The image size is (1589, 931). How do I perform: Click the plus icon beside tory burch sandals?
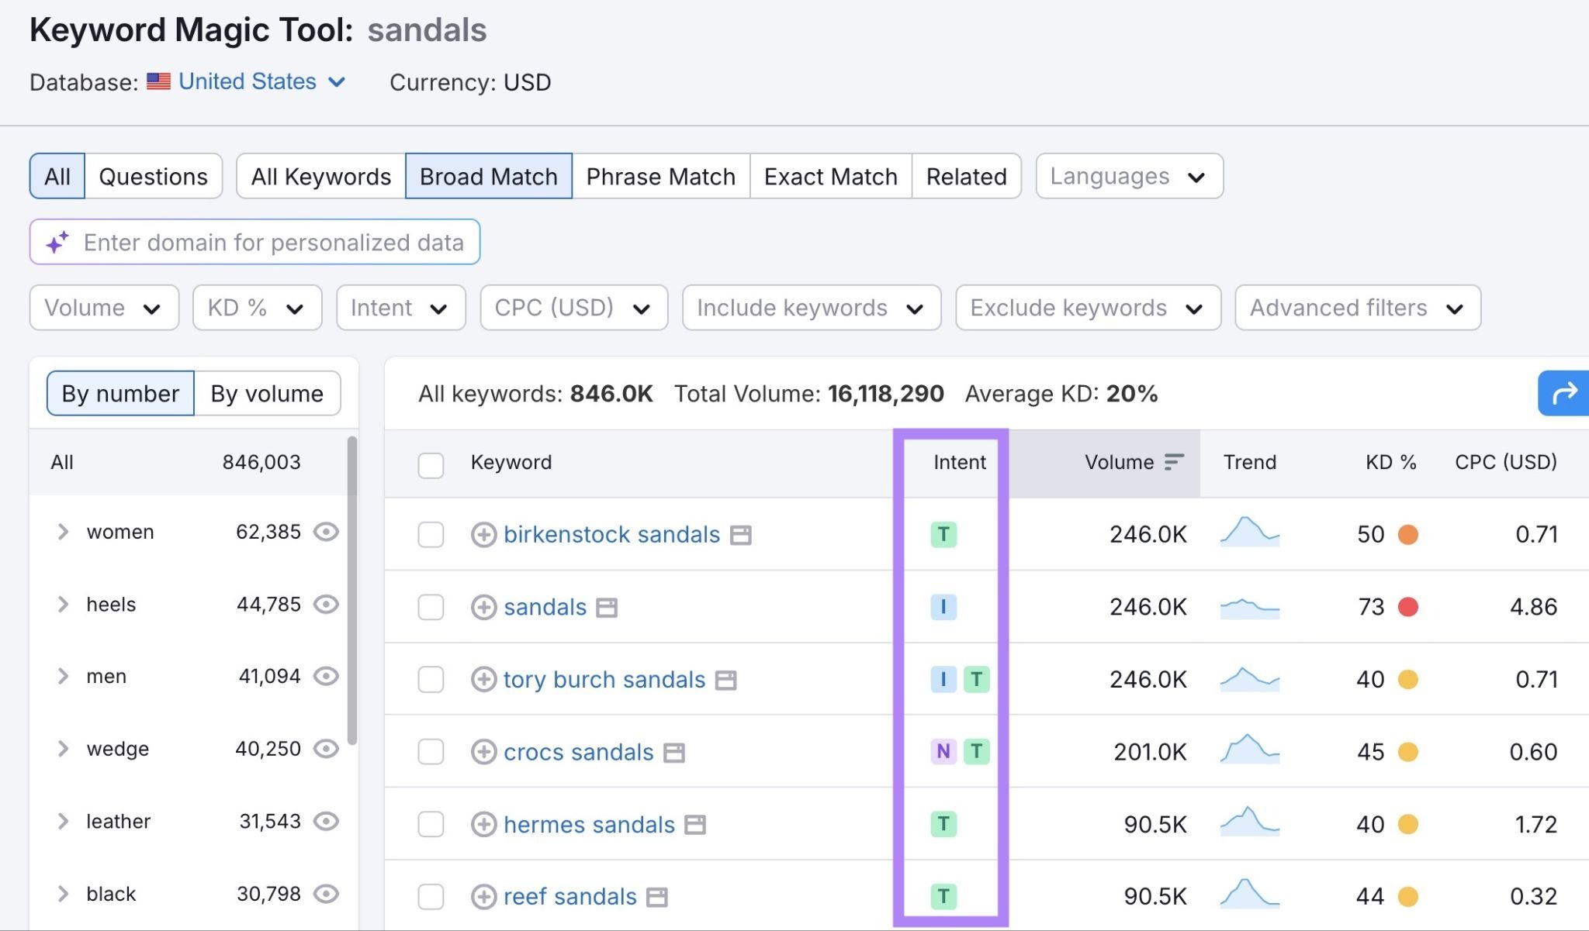(x=483, y=680)
